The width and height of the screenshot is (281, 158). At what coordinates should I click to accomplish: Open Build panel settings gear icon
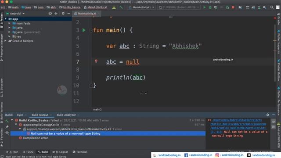pos(268,115)
